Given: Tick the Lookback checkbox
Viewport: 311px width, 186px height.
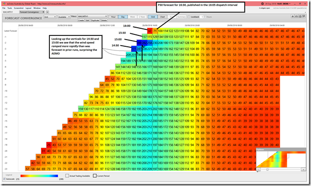Looking at the screenshot, I should point(189,17).
